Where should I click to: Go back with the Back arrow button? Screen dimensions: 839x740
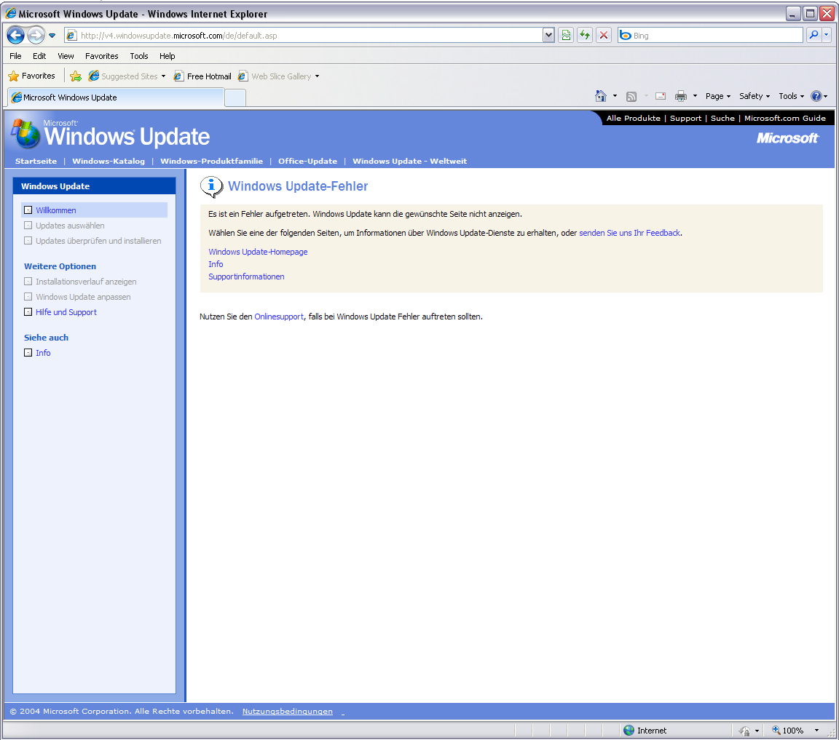point(15,35)
